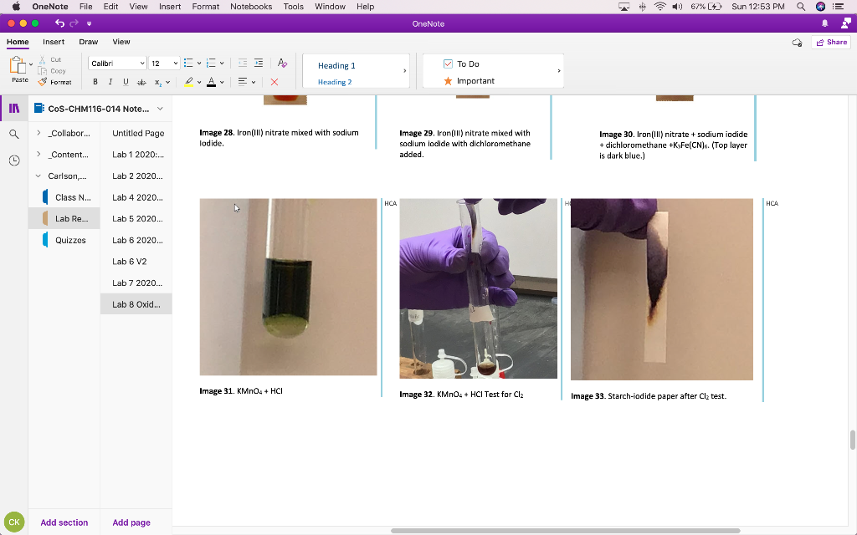Click the red delete X icon
This screenshot has height=535, width=857.
pos(275,82)
